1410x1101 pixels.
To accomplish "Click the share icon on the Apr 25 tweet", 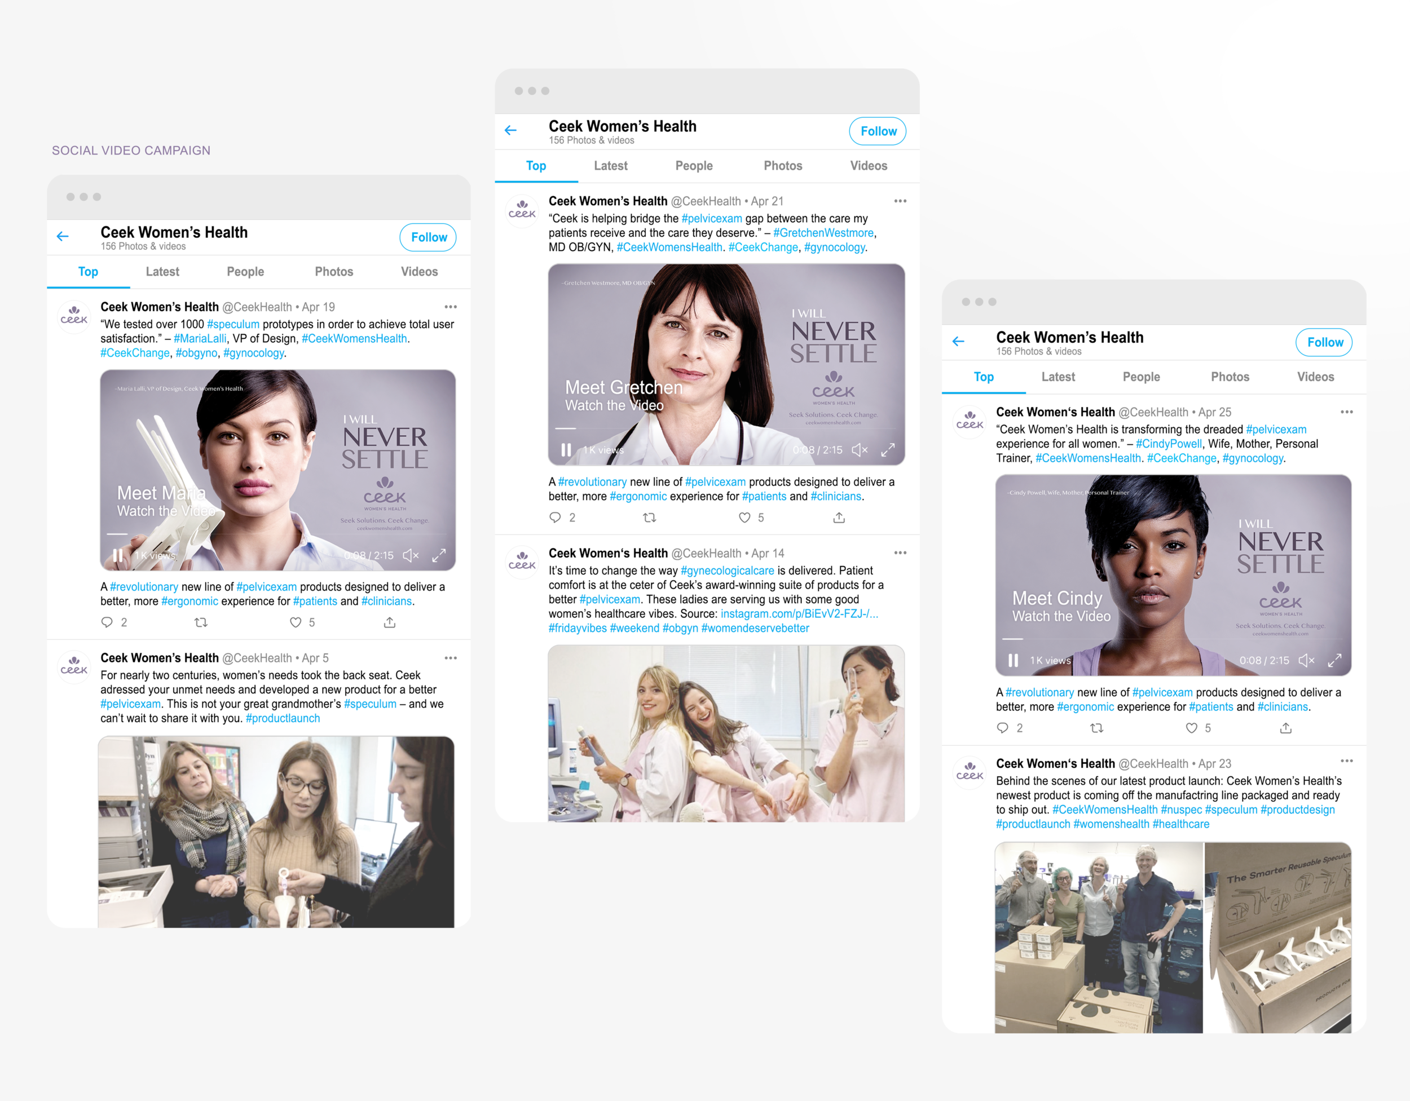I will click(x=1285, y=728).
